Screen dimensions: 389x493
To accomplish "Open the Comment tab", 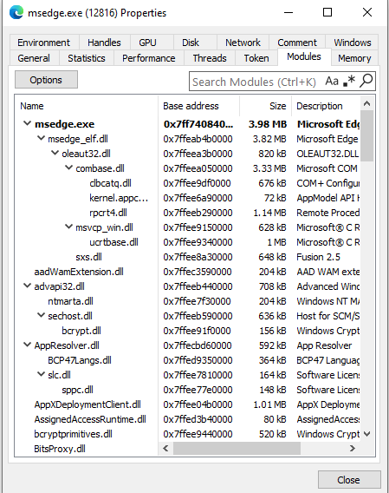I will tap(297, 43).
